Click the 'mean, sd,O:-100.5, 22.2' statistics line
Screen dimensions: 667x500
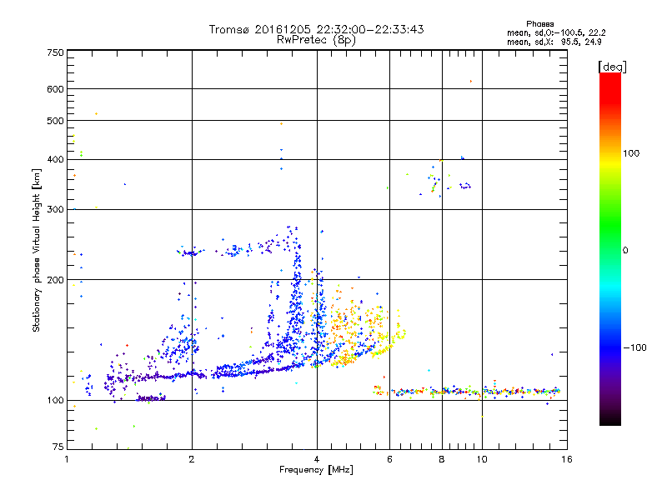[556, 32]
